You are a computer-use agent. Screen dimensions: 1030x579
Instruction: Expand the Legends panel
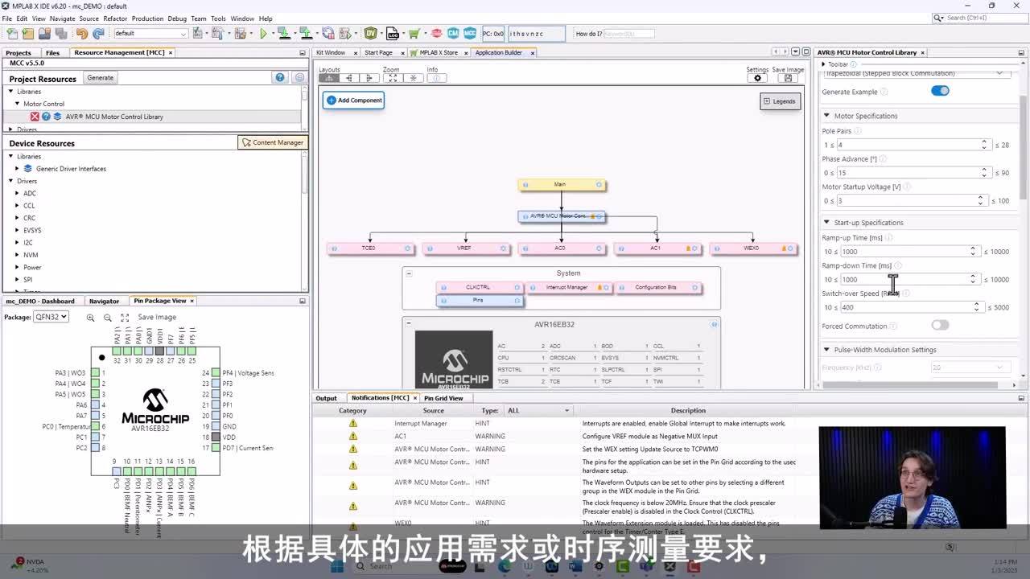click(x=780, y=101)
